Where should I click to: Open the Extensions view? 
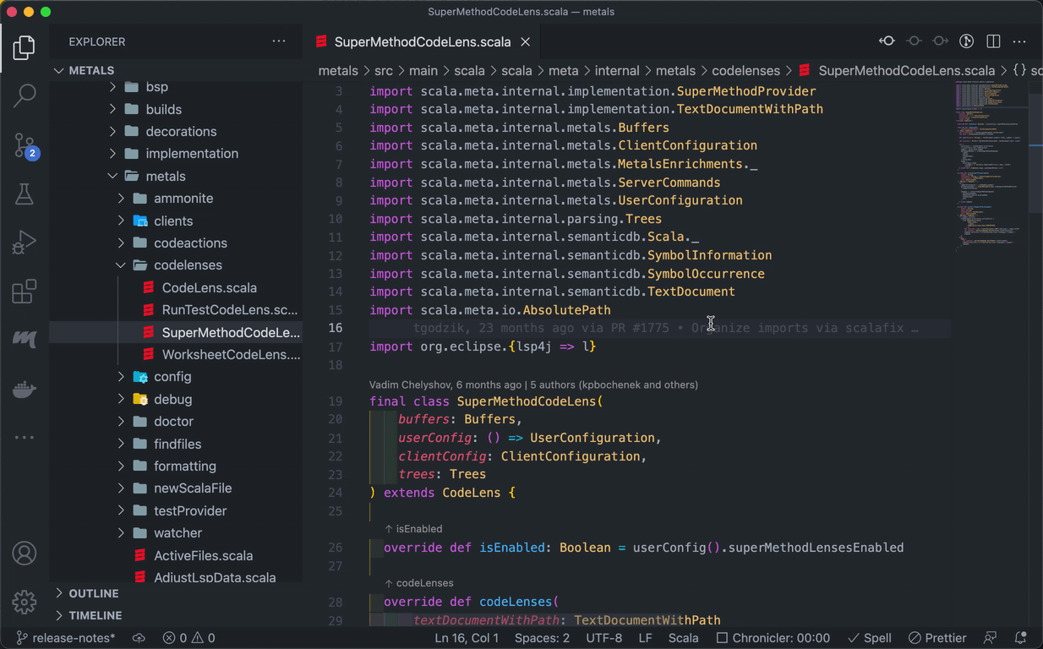tap(25, 292)
